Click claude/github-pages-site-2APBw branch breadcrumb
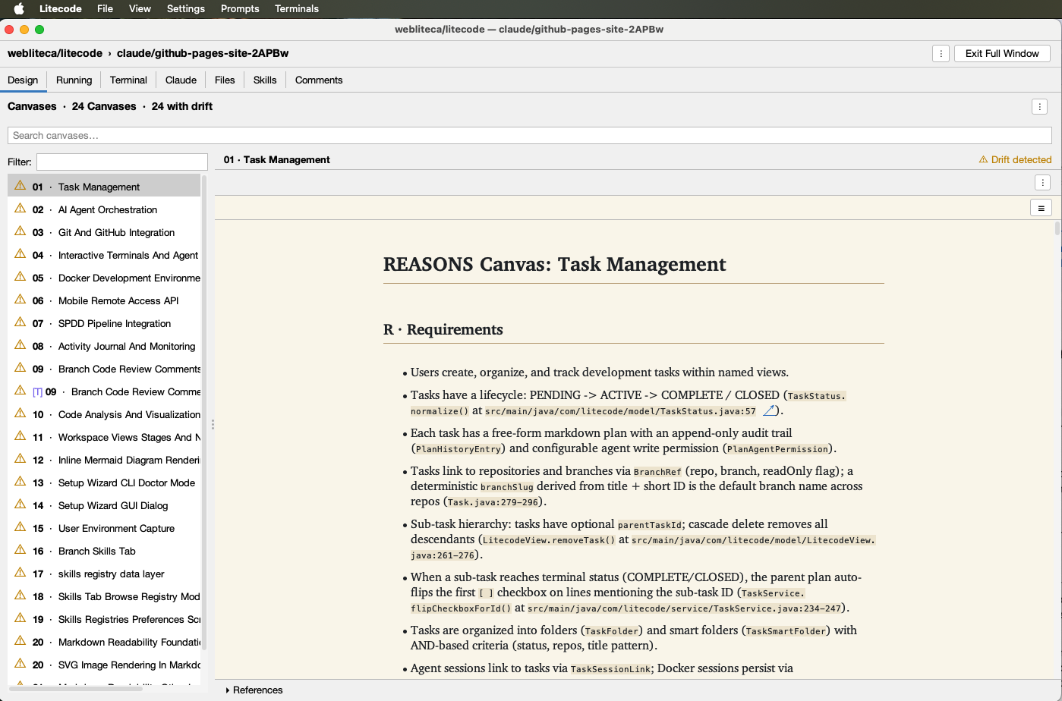1062x701 pixels. point(203,53)
